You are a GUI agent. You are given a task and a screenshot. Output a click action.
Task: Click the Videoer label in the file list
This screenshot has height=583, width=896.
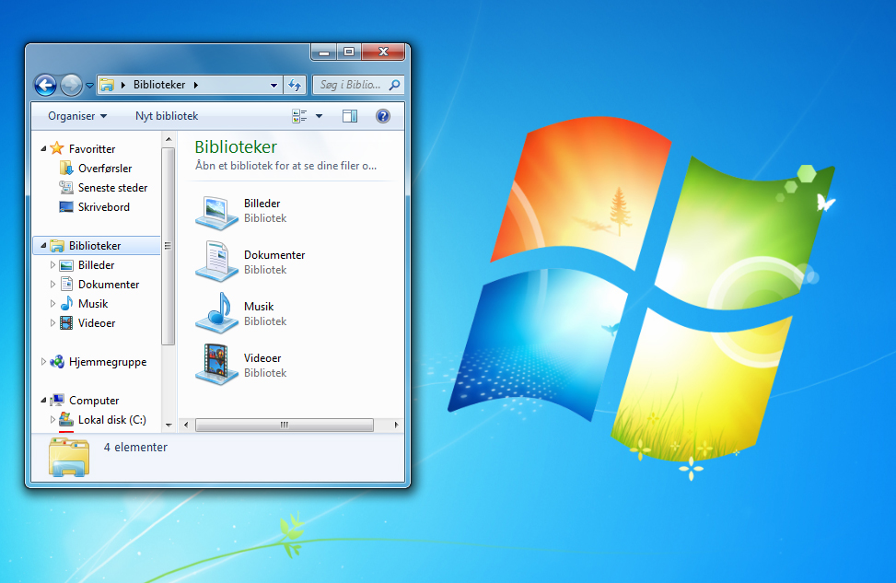click(262, 357)
